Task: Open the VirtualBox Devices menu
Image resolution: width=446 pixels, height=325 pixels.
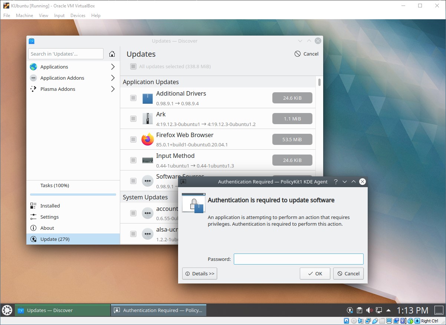Action: coord(78,16)
